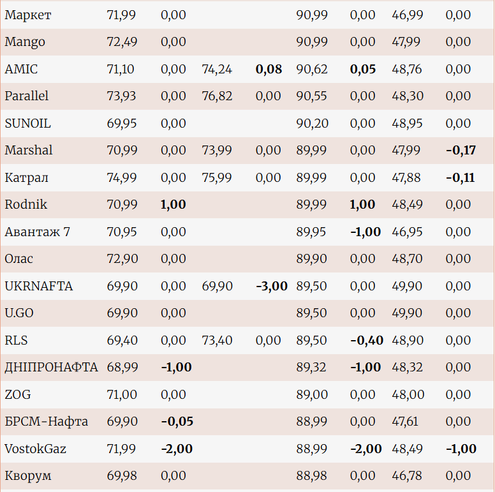
Task: Click the SUNOIL station name
Action: click(x=27, y=123)
